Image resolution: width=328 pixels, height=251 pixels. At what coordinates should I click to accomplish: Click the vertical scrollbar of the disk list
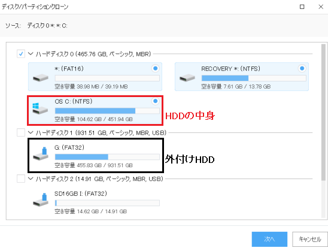[x=323, y=112]
